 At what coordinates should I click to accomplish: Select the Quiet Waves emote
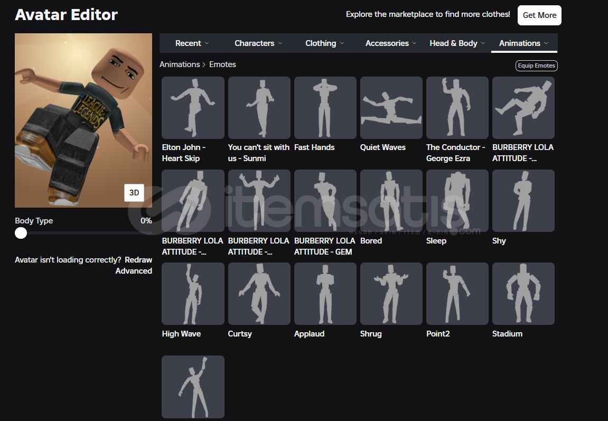(391, 108)
